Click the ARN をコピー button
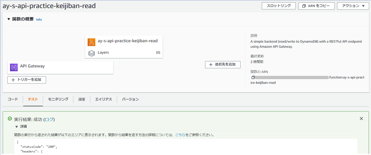 316,6
